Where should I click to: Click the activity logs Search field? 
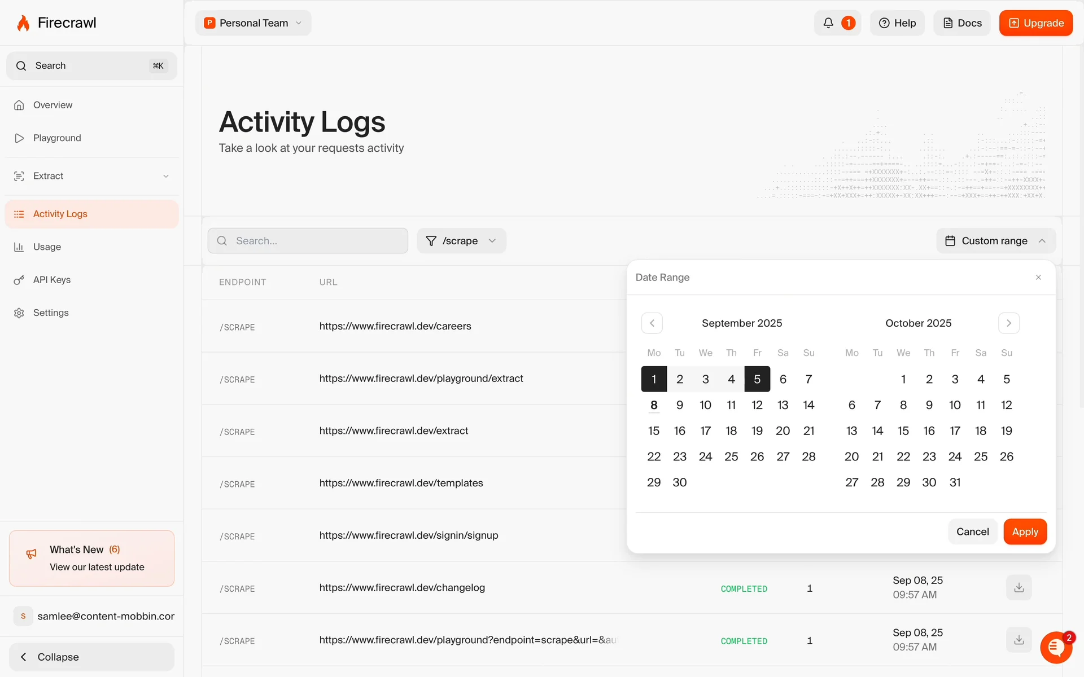tap(308, 241)
